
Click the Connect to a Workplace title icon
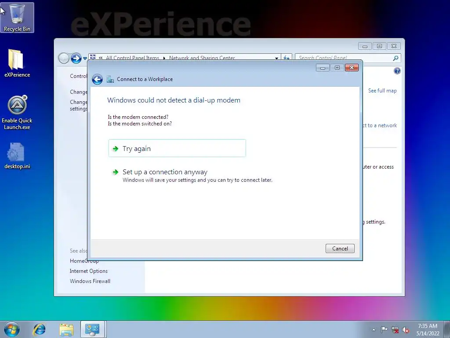[110, 79]
